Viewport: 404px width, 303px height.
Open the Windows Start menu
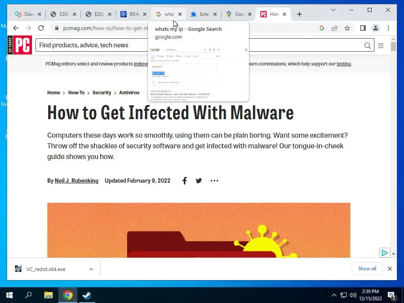coord(9,295)
